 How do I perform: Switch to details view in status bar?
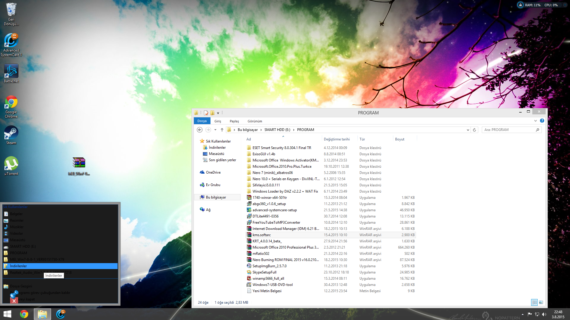click(534, 303)
